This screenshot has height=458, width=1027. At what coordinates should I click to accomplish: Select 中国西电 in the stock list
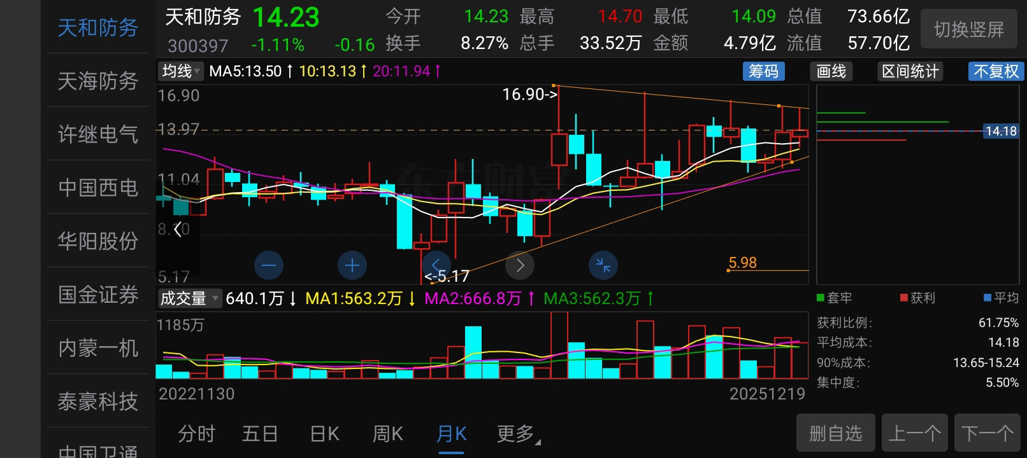click(x=98, y=188)
